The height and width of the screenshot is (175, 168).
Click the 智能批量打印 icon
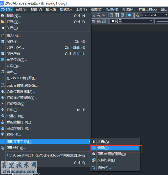coord(3,122)
